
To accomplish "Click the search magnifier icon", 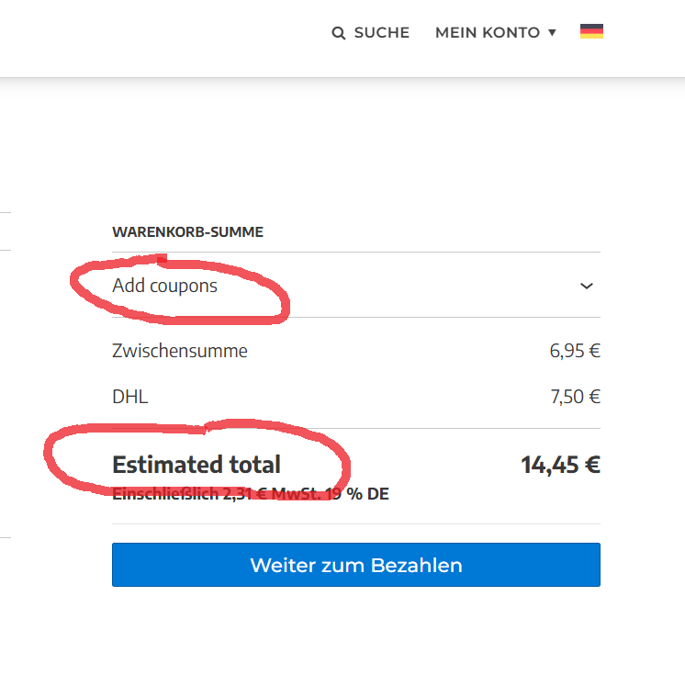I will pos(339,33).
